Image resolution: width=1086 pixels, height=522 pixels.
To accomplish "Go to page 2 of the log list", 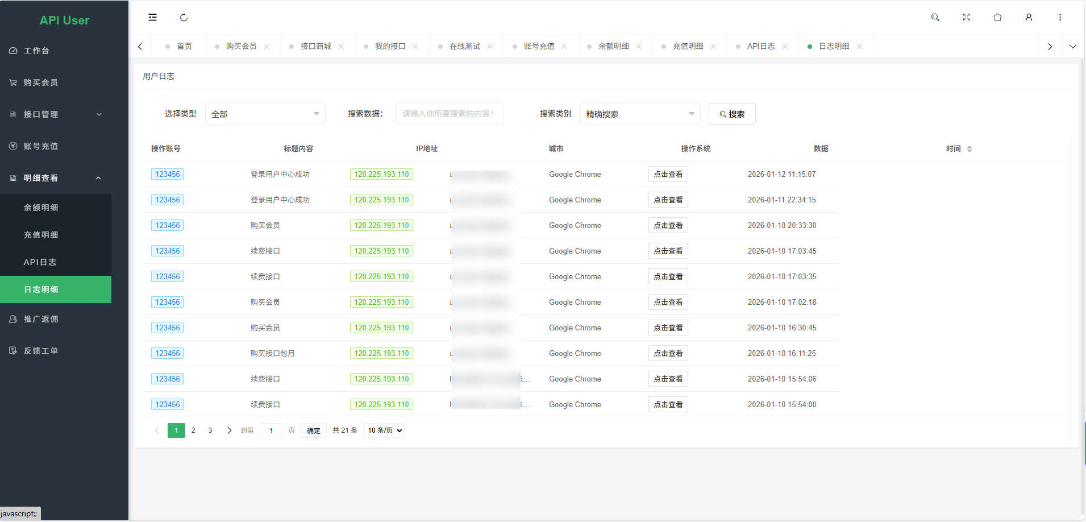I will pyautogui.click(x=193, y=430).
